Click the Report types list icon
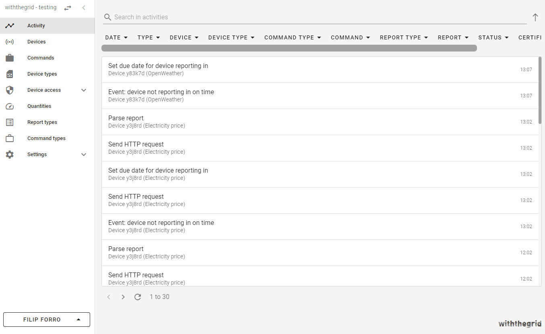This screenshot has width=545, height=334. tap(10, 122)
